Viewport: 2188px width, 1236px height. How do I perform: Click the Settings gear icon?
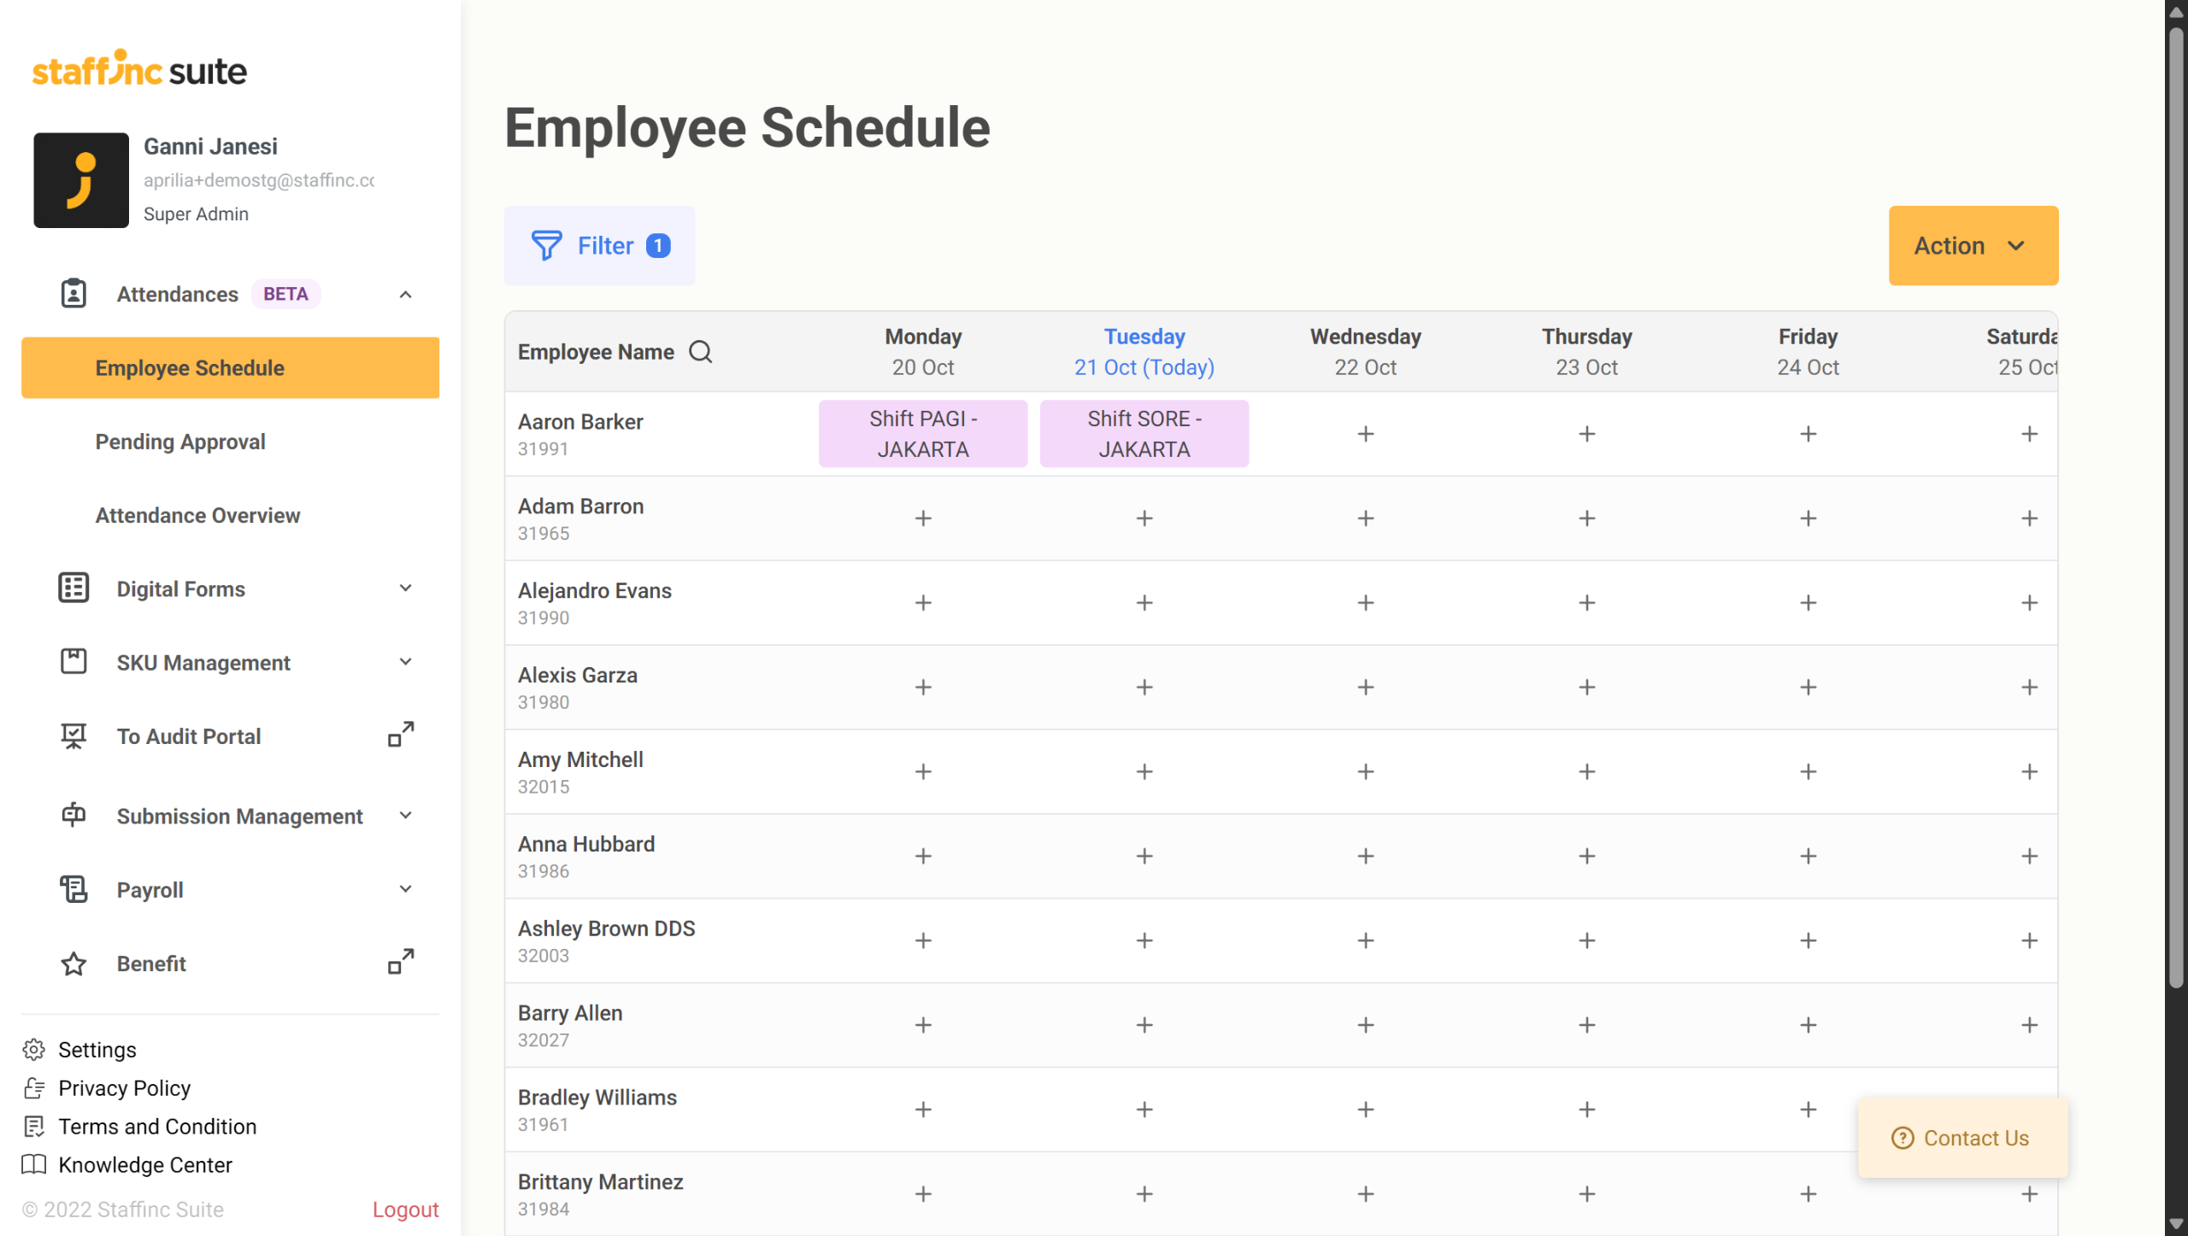(34, 1050)
